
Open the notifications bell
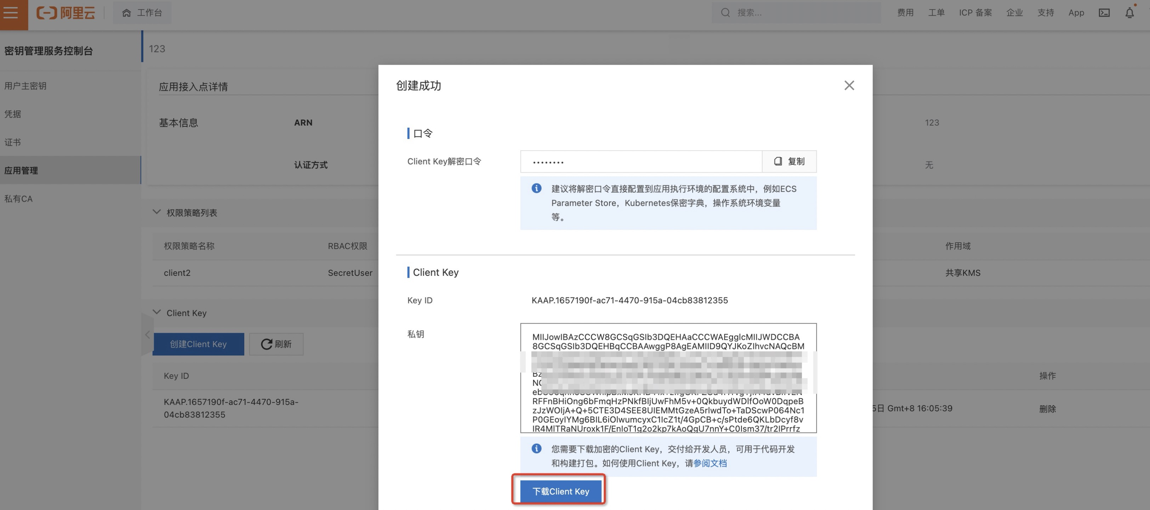(1129, 12)
